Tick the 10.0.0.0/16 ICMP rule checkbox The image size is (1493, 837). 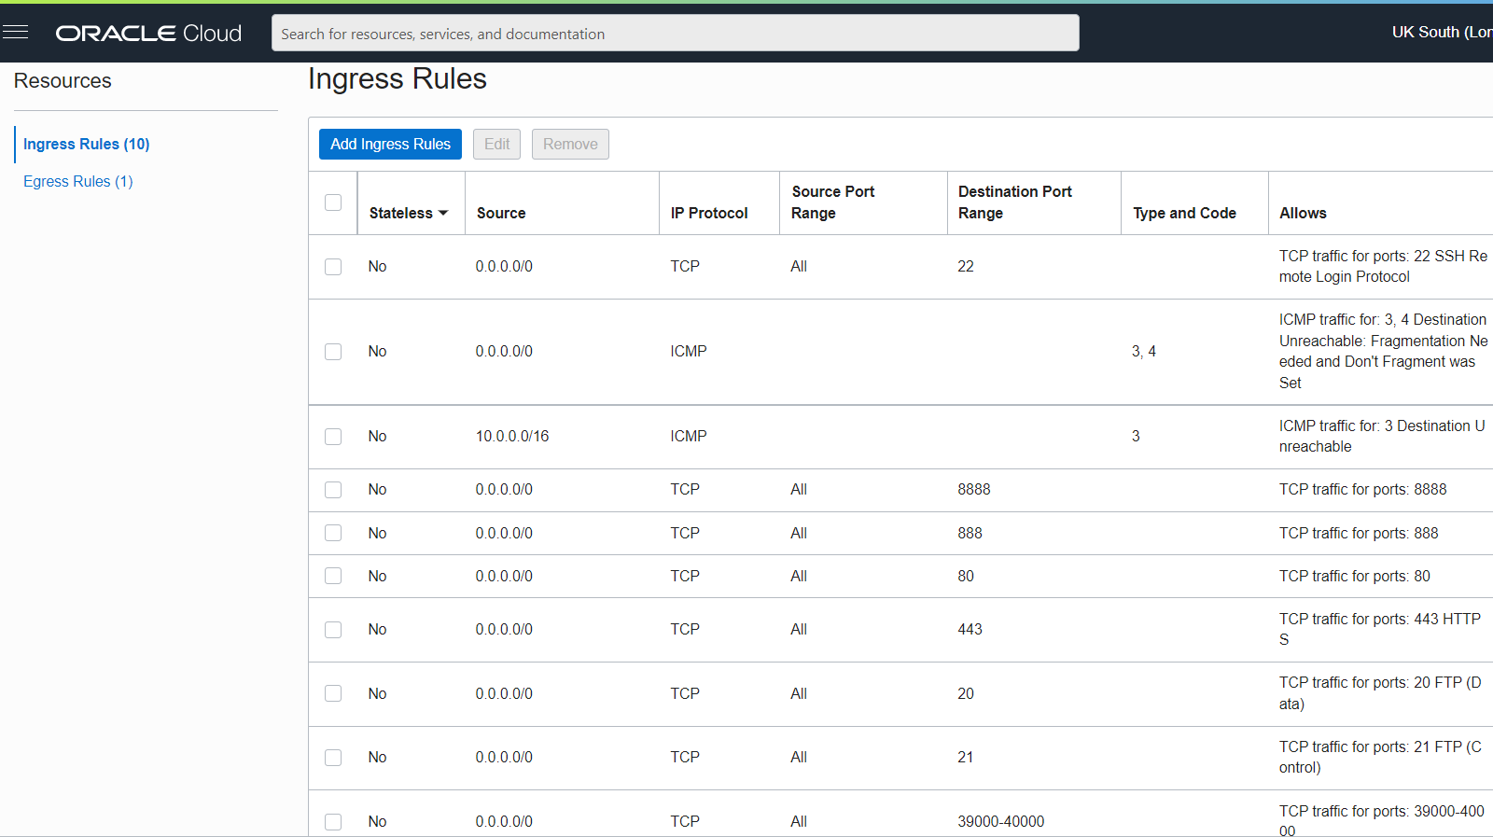pos(333,437)
